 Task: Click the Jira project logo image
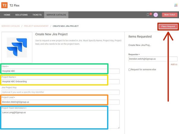tap(17, 47)
